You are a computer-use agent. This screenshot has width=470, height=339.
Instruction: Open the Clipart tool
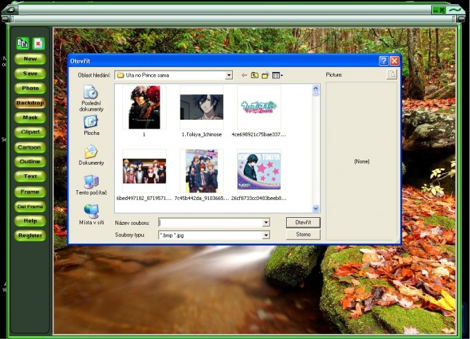click(x=30, y=132)
